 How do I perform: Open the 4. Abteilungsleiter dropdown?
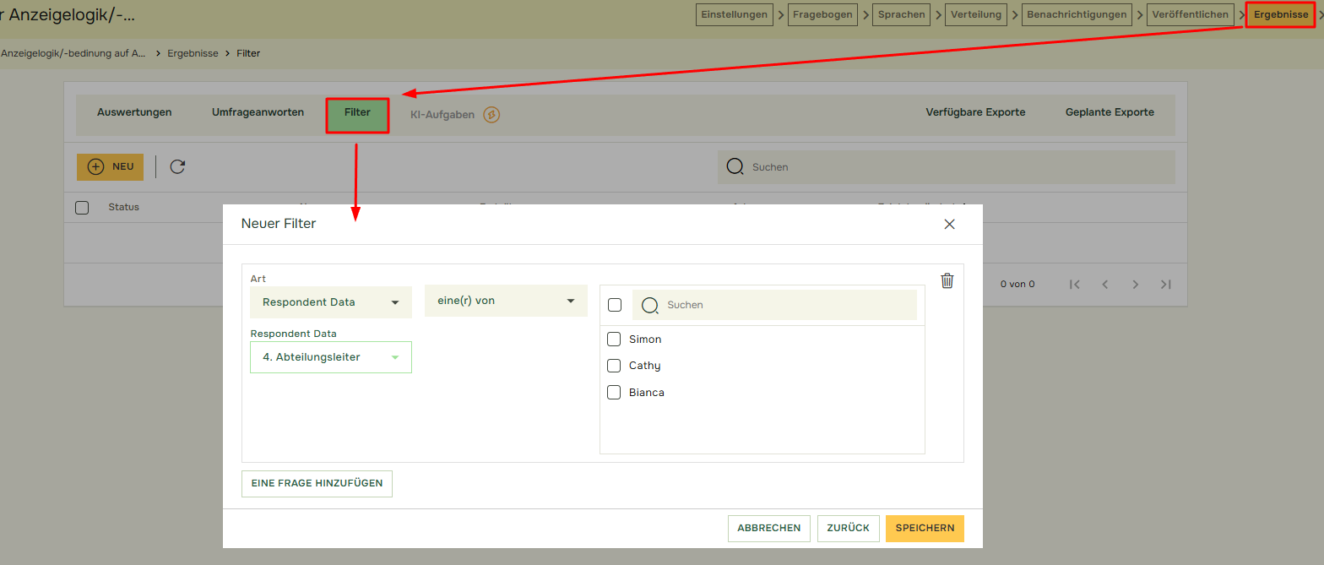330,357
